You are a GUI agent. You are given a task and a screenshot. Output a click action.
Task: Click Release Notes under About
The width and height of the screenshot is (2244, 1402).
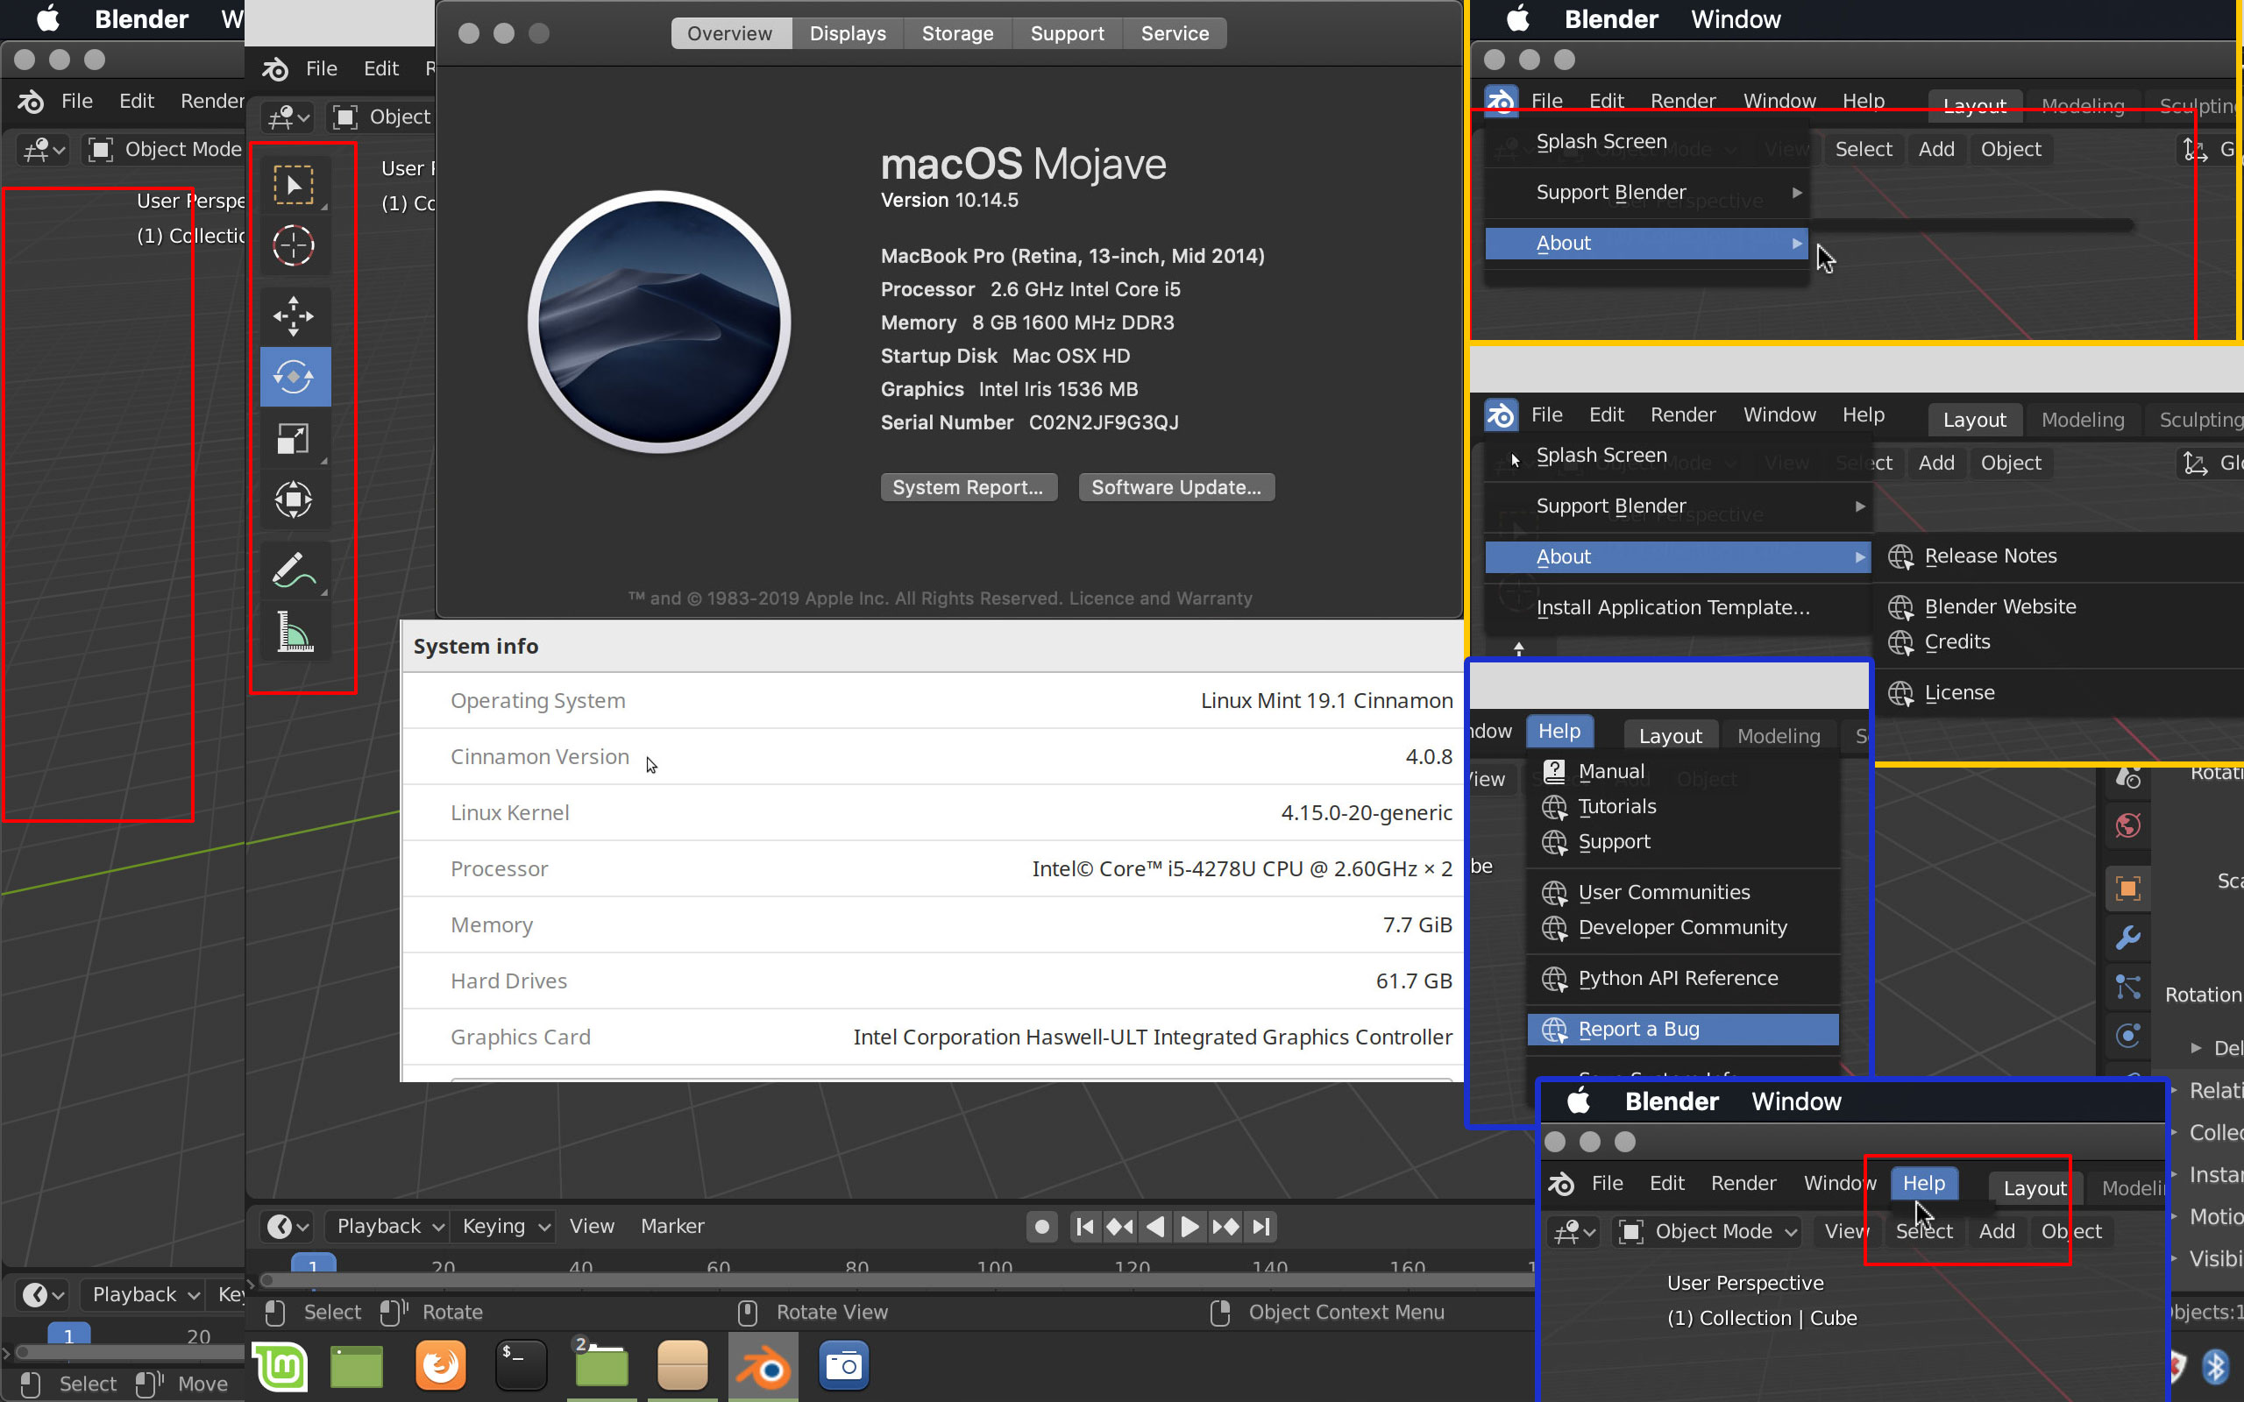click(1991, 556)
